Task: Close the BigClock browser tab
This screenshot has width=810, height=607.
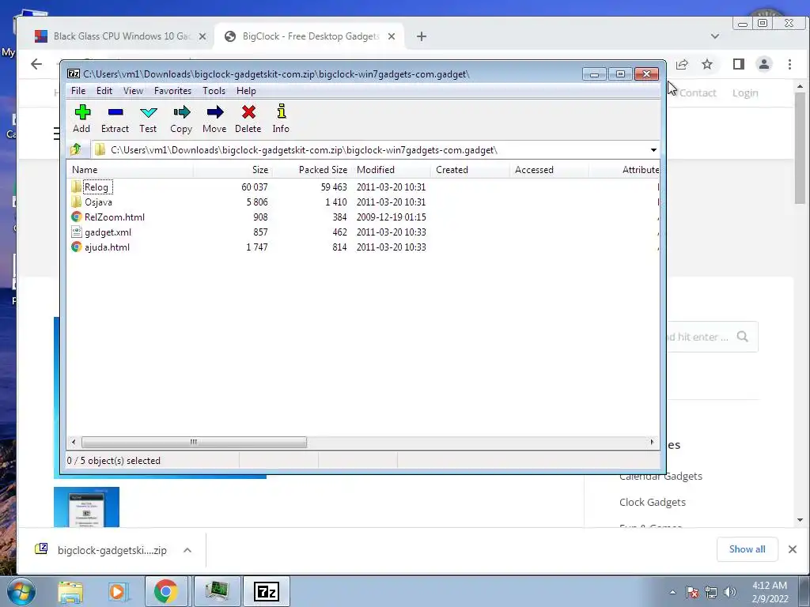Action: coord(392,36)
